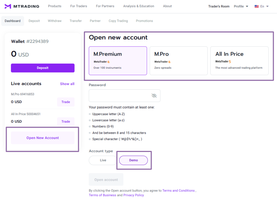Image resolution: width=277 pixels, height=203 pixels.
Task: Click Show all live accounts
Action: tap(67, 84)
